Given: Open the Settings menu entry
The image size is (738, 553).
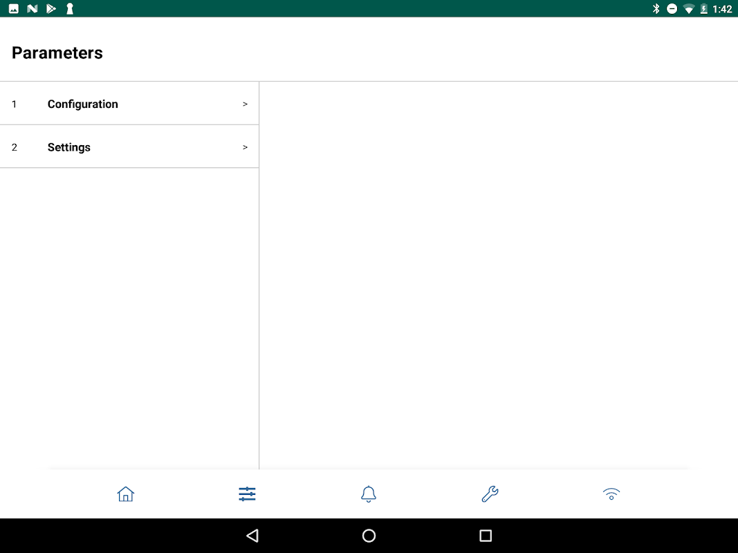Looking at the screenshot, I should point(129,147).
